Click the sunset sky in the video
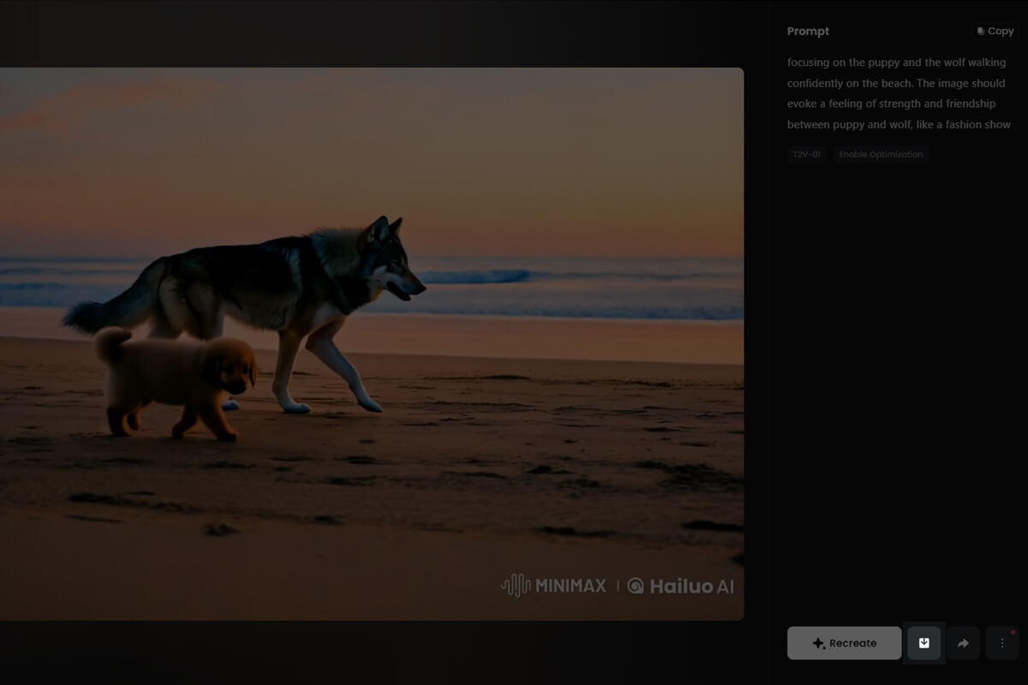The image size is (1028, 685). click(x=428, y=146)
